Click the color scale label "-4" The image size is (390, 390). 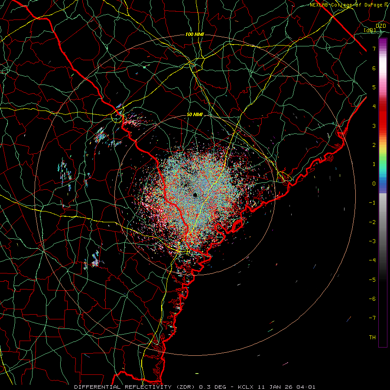(372, 260)
